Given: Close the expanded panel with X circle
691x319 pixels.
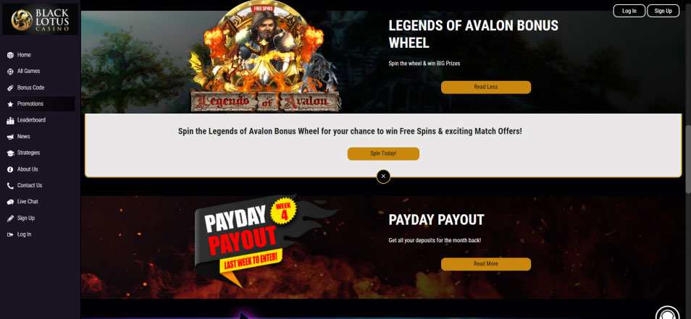Looking at the screenshot, I should pyautogui.click(x=383, y=176).
